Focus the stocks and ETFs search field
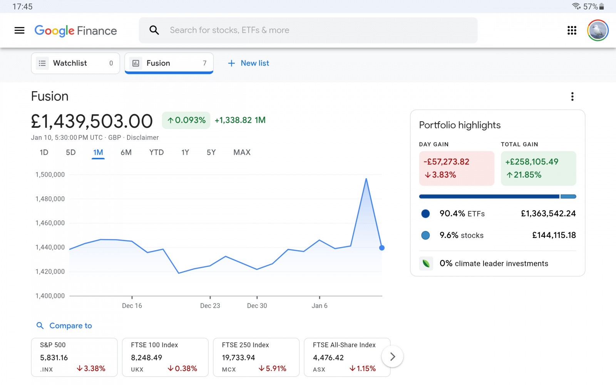The height and width of the screenshot is (385, 616). (308, 30)
